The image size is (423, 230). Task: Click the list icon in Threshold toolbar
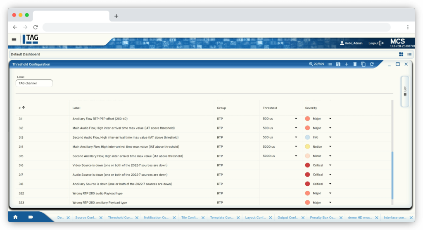point(330,64)
